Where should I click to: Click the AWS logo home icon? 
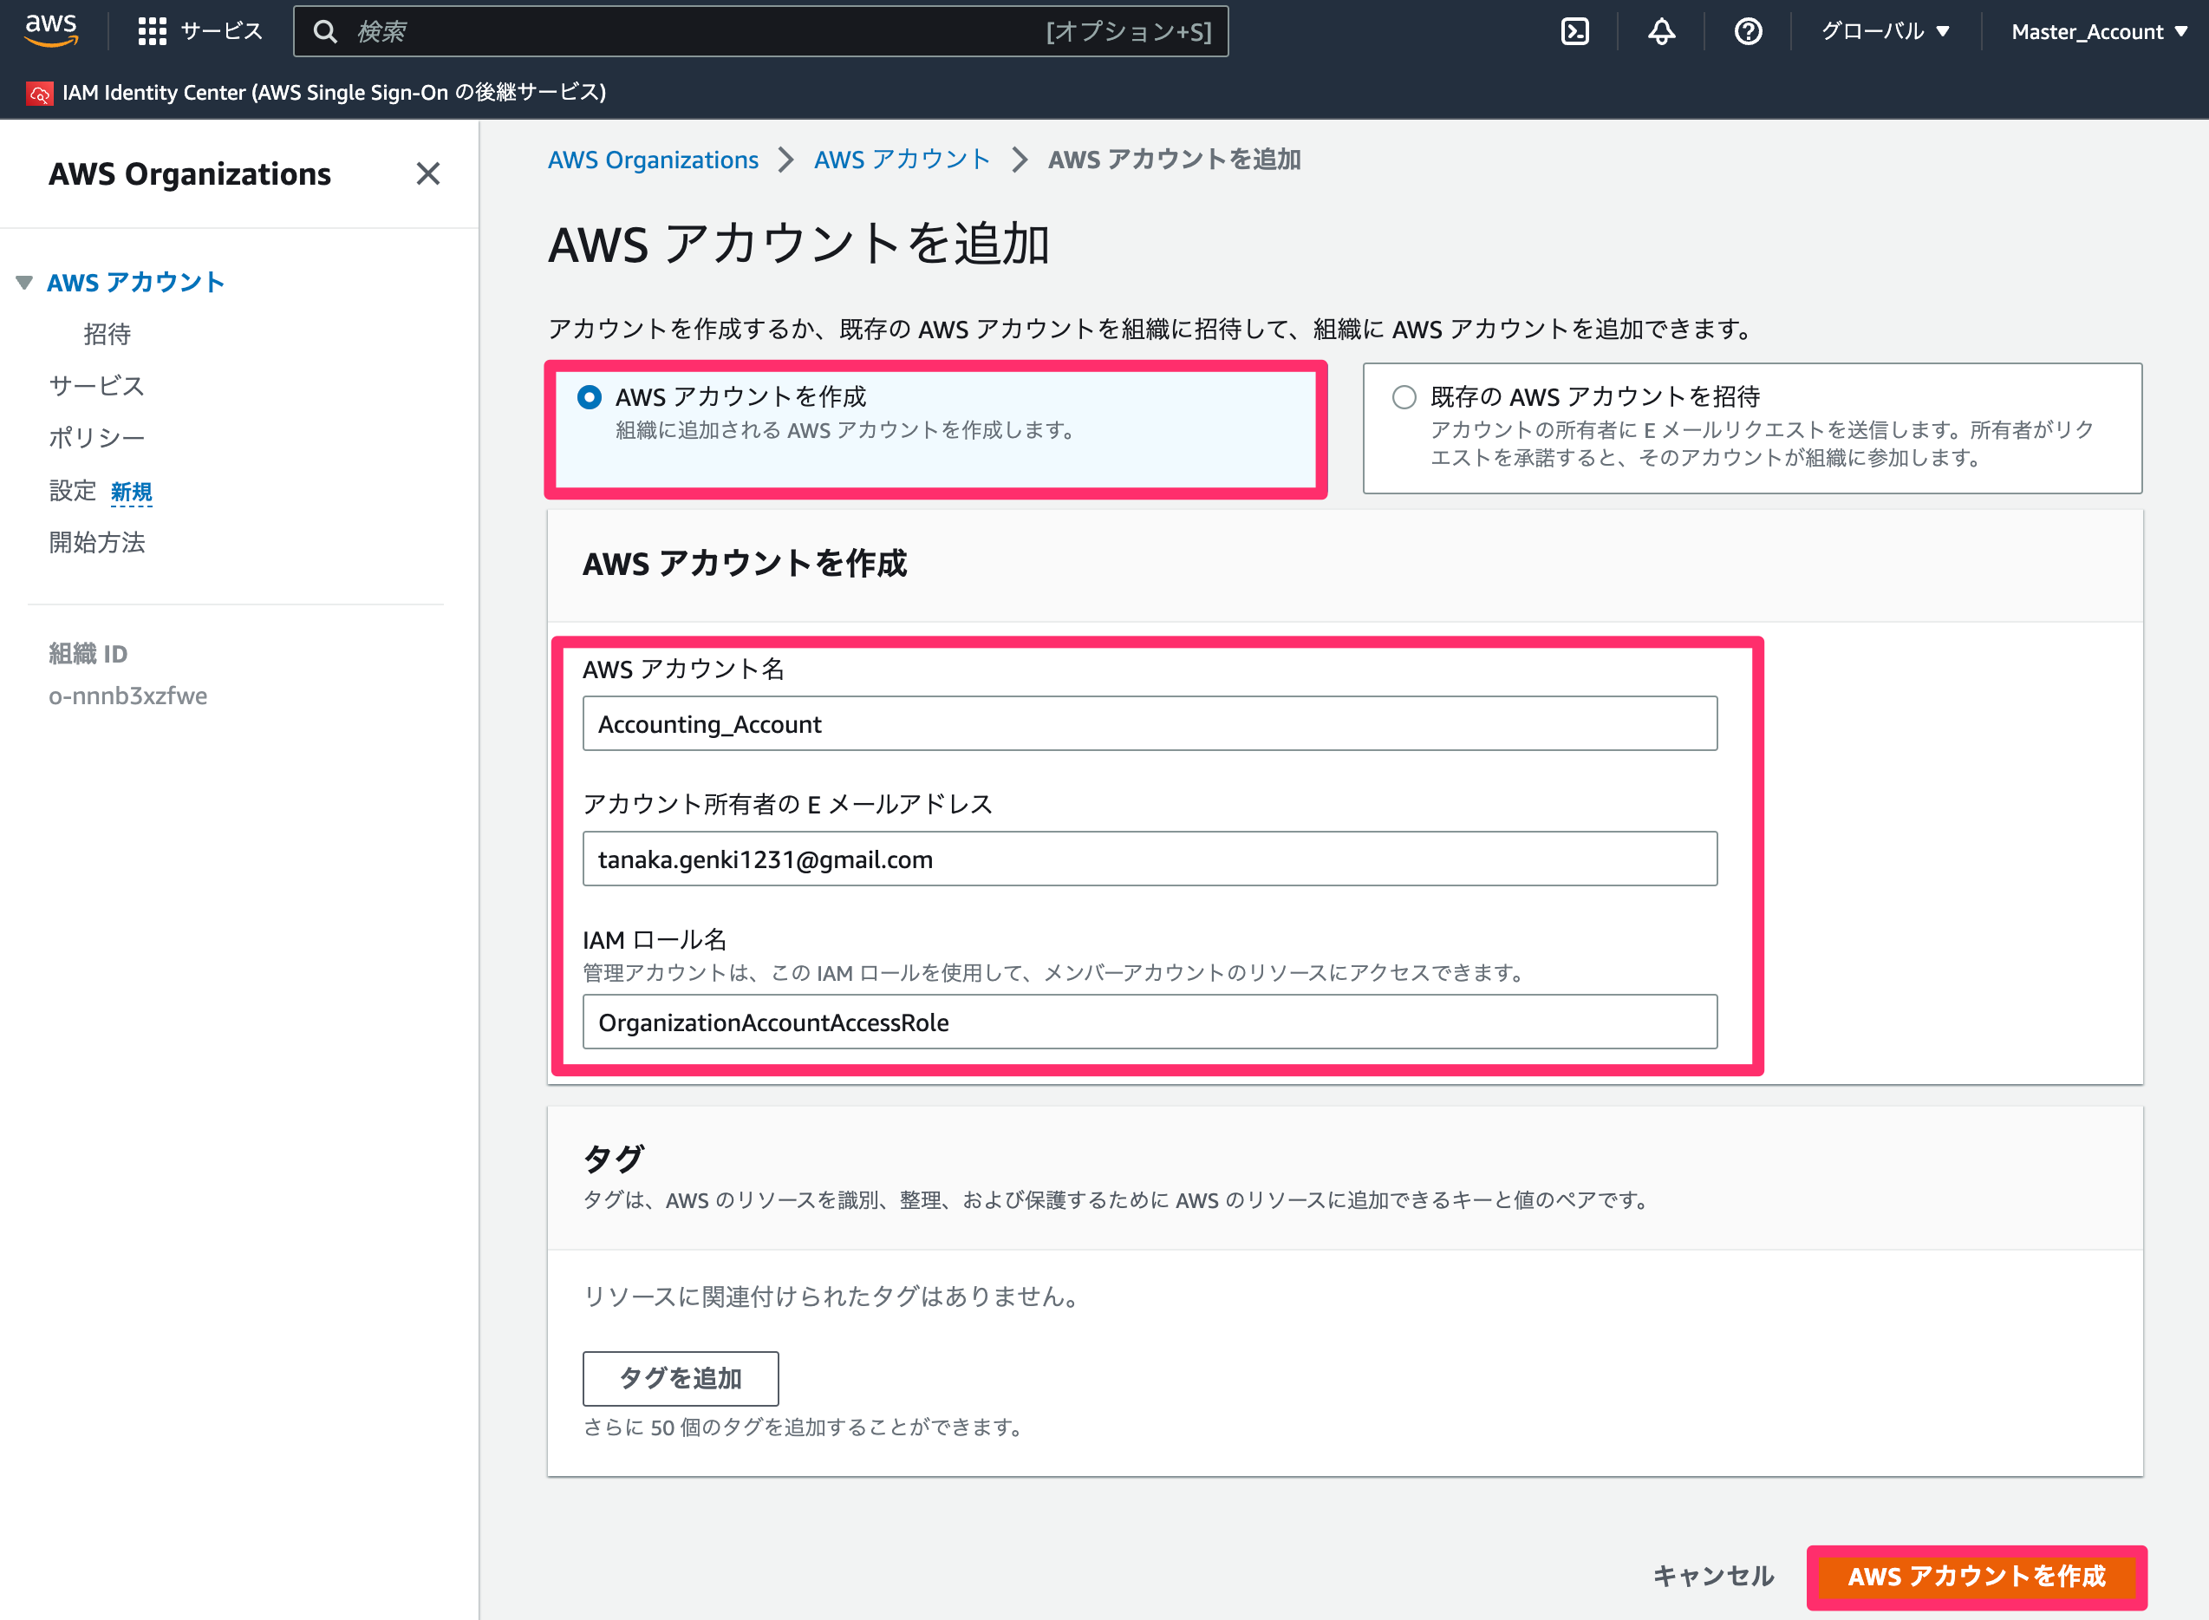51,30
